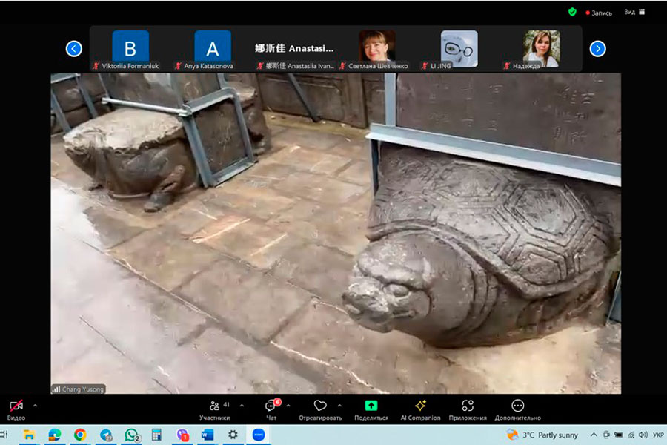Expand the chat options arrow
This screenshot has height=445, width=667.
coord(288,406)
